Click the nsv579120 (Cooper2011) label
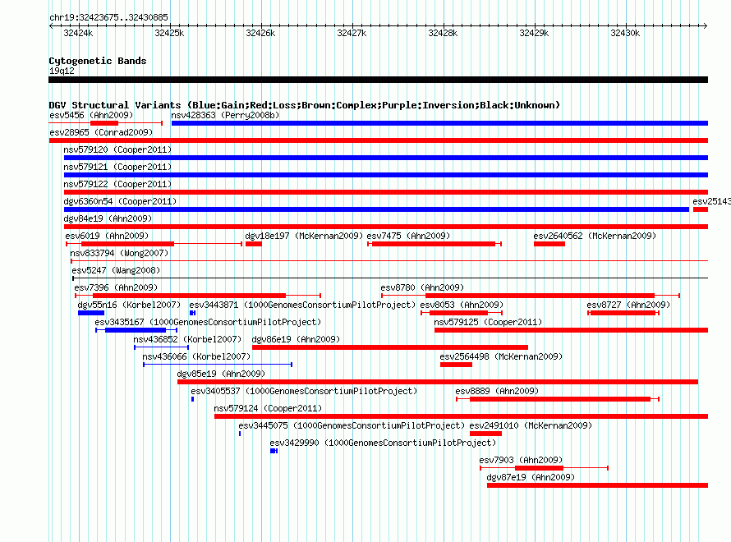Screen dimensions: 731x542 [117, 149]
